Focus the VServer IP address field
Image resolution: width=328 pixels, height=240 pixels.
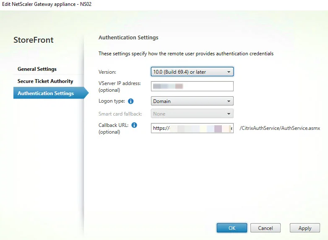point(192,86)
